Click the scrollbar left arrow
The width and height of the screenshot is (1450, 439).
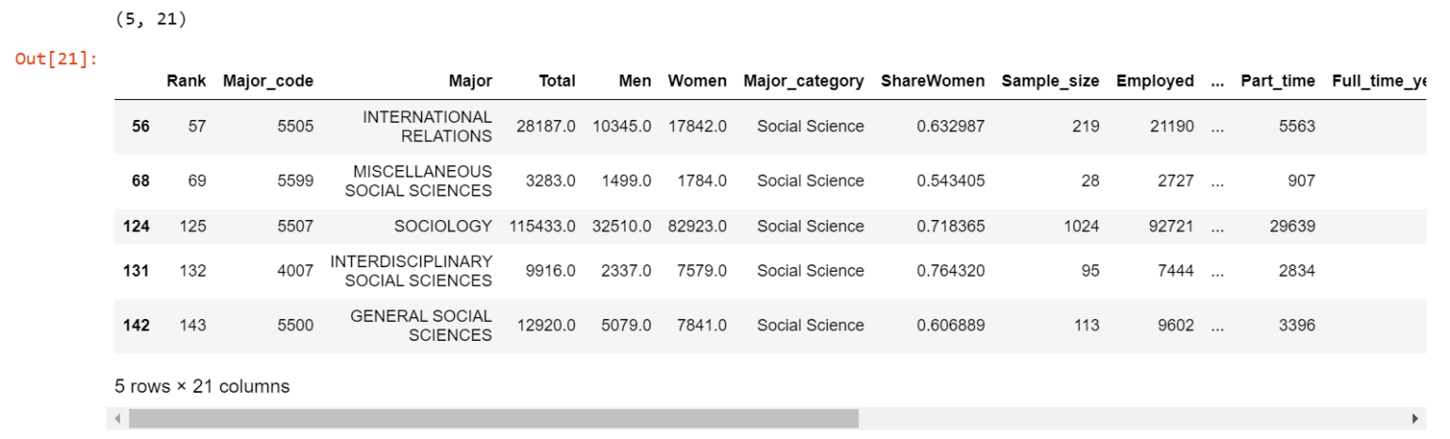118,418
